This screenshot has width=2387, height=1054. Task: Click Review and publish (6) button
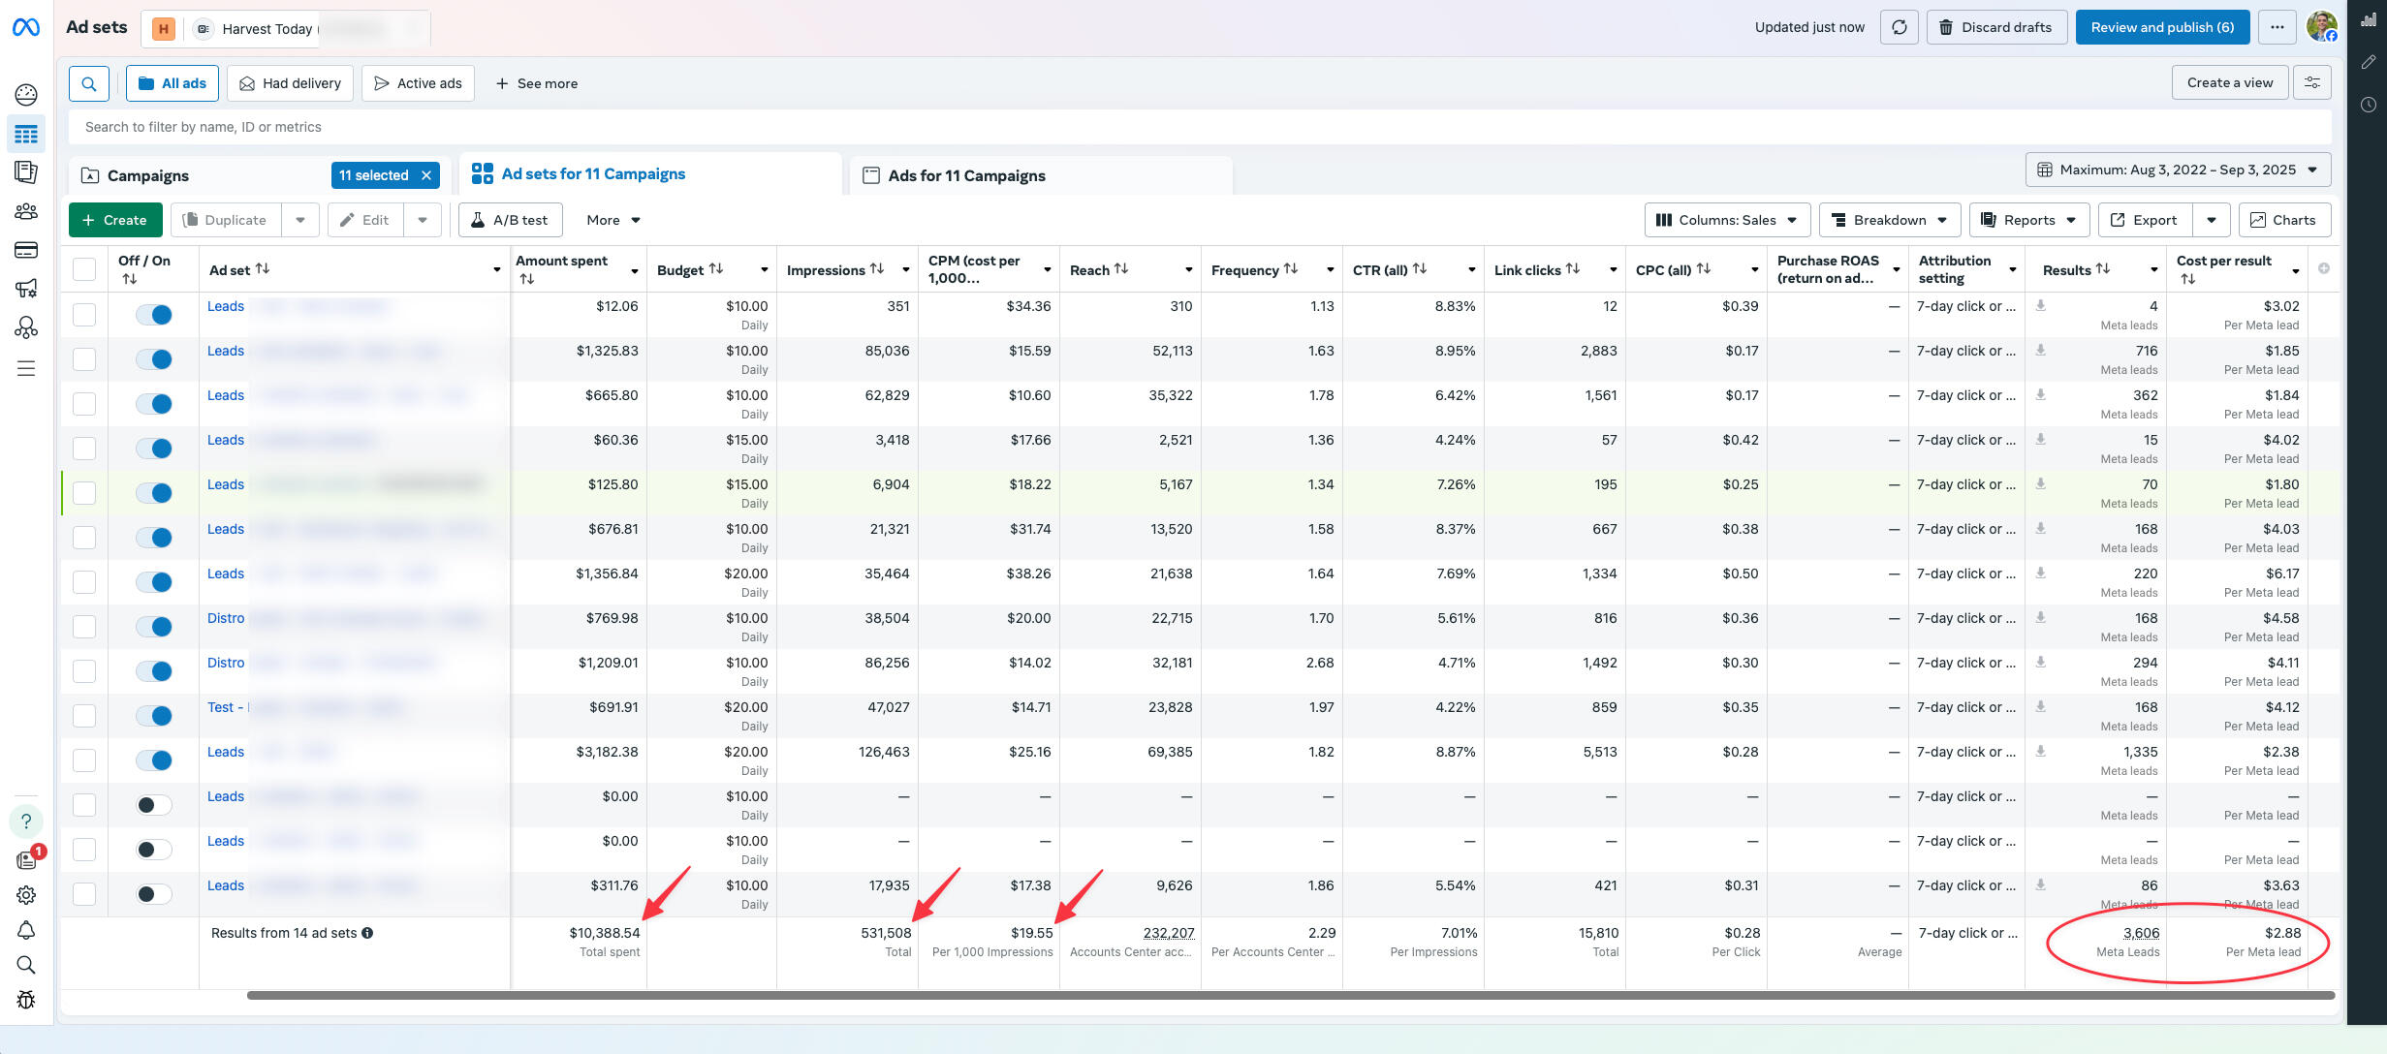[x=2162, y=27]
